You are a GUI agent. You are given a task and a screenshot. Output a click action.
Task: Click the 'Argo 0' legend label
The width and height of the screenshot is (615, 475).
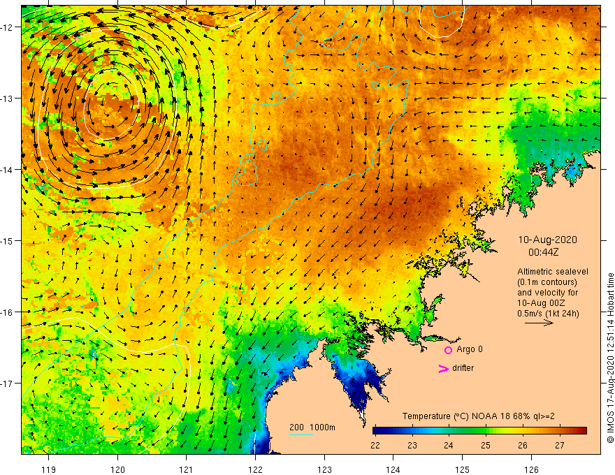click(x=470, y=349)
